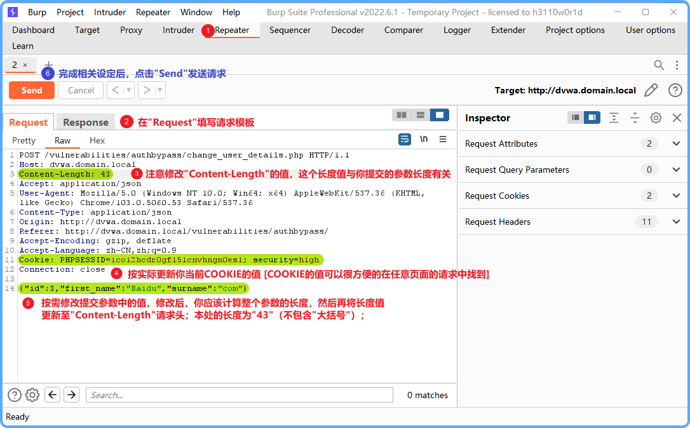Screen dimensions: 690x428
Task: Go to the Project options tab
Action: pyautogui.click(x=575, y=30)
